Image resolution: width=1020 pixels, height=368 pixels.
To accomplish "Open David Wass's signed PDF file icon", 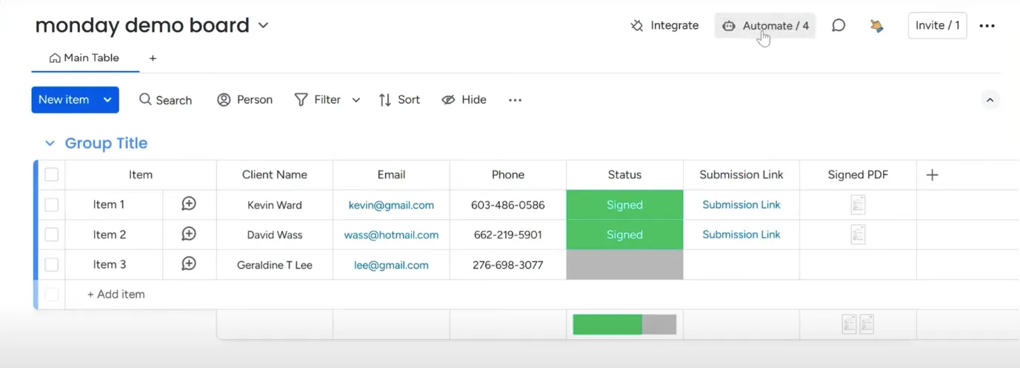I will pyautogui.click(x=858, y=235).
